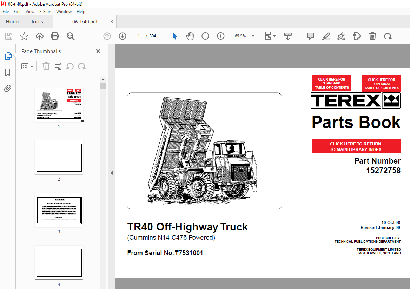This screenshot has width=410, height=289.
Task: Select page 4 thumbnail
Action: [x=59, y=262]
